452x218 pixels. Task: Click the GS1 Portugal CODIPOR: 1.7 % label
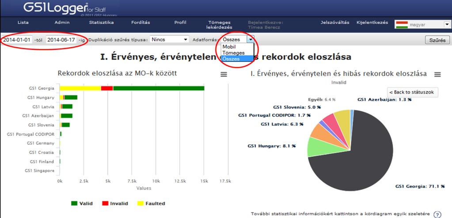pyautogui.click(x=274, y=115)
